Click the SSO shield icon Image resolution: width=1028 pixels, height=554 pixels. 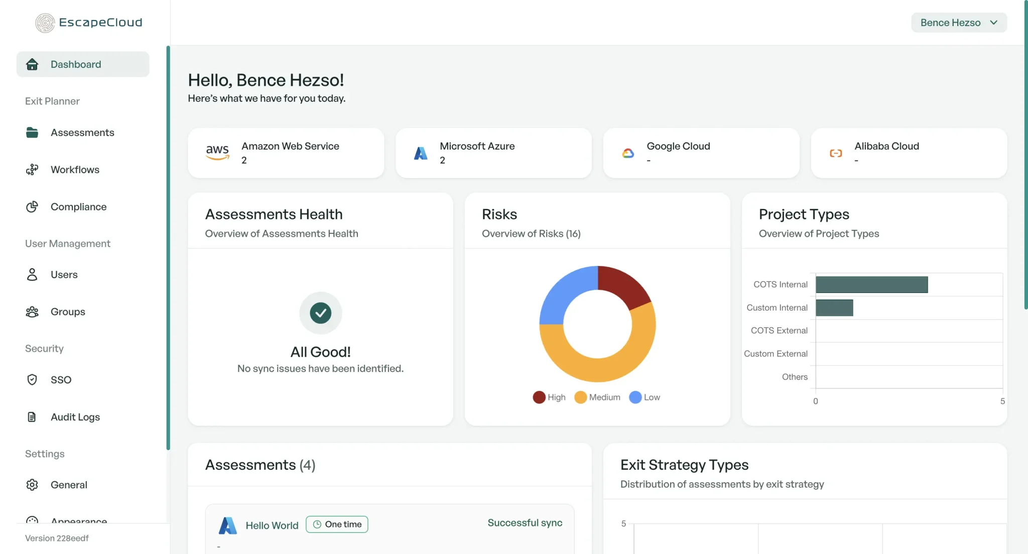point(32,379)
